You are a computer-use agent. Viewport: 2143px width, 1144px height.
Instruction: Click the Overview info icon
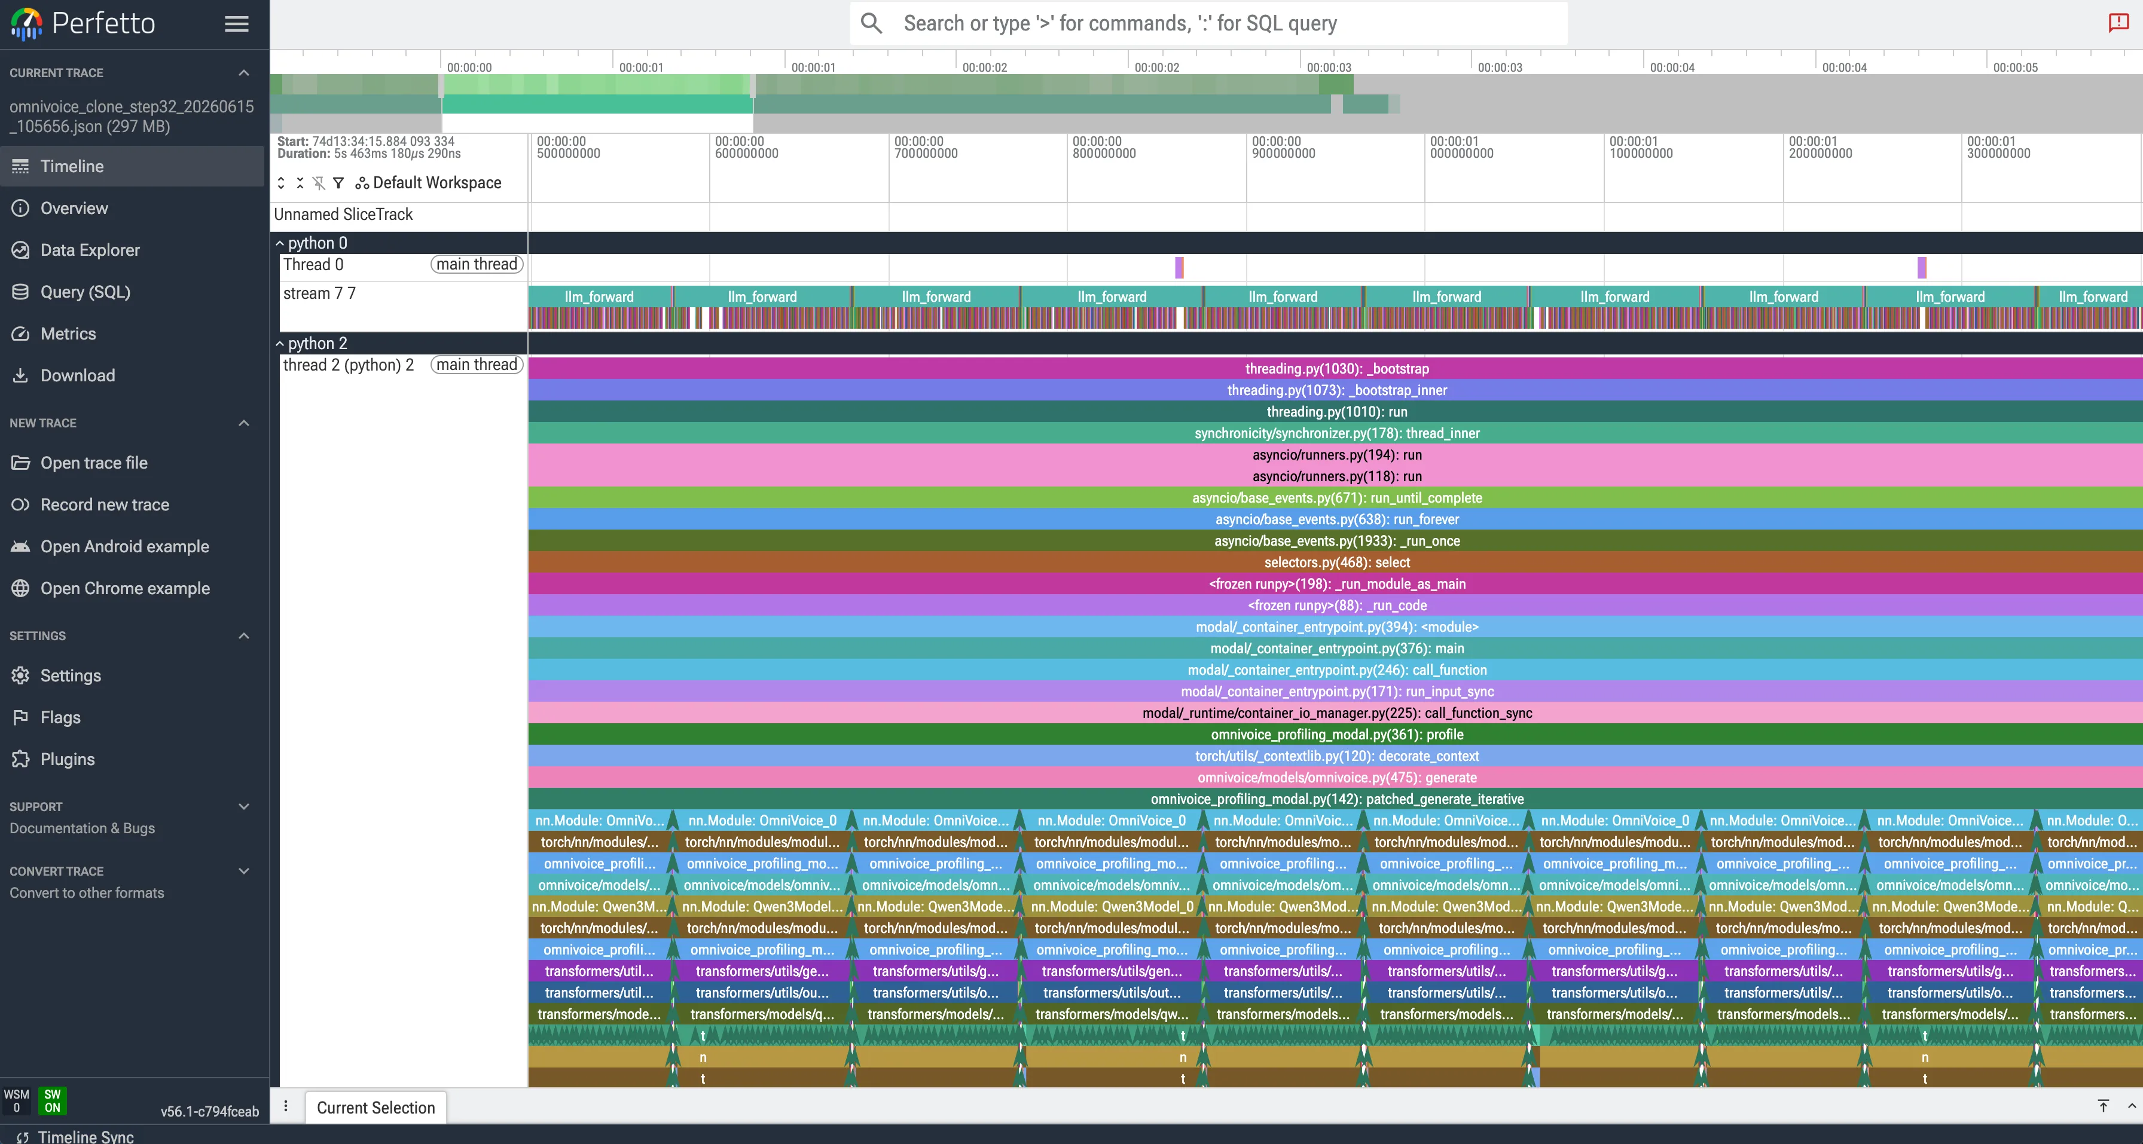(21, 208)
